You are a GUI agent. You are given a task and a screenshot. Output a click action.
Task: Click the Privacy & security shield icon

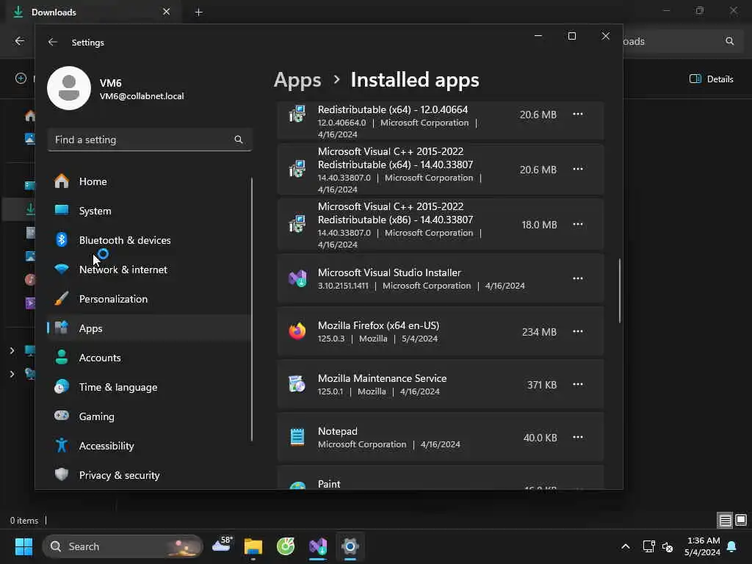pyautogui.click(x=62, y=474)
